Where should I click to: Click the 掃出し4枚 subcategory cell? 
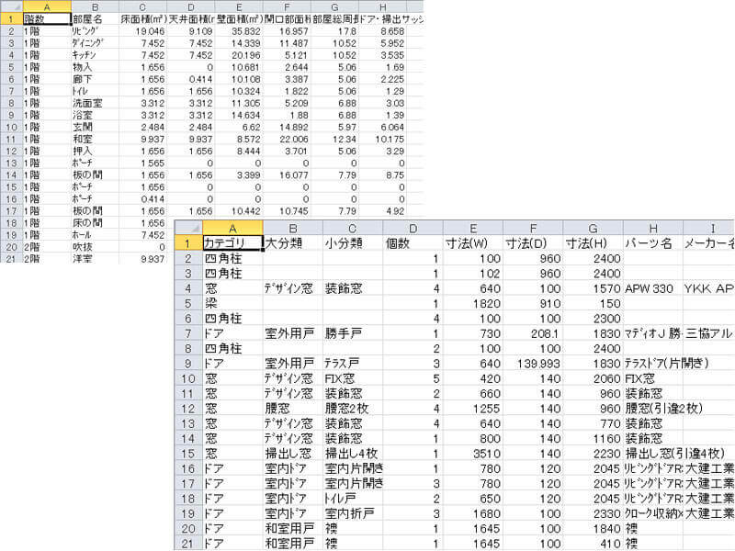(x=352, y=452)
